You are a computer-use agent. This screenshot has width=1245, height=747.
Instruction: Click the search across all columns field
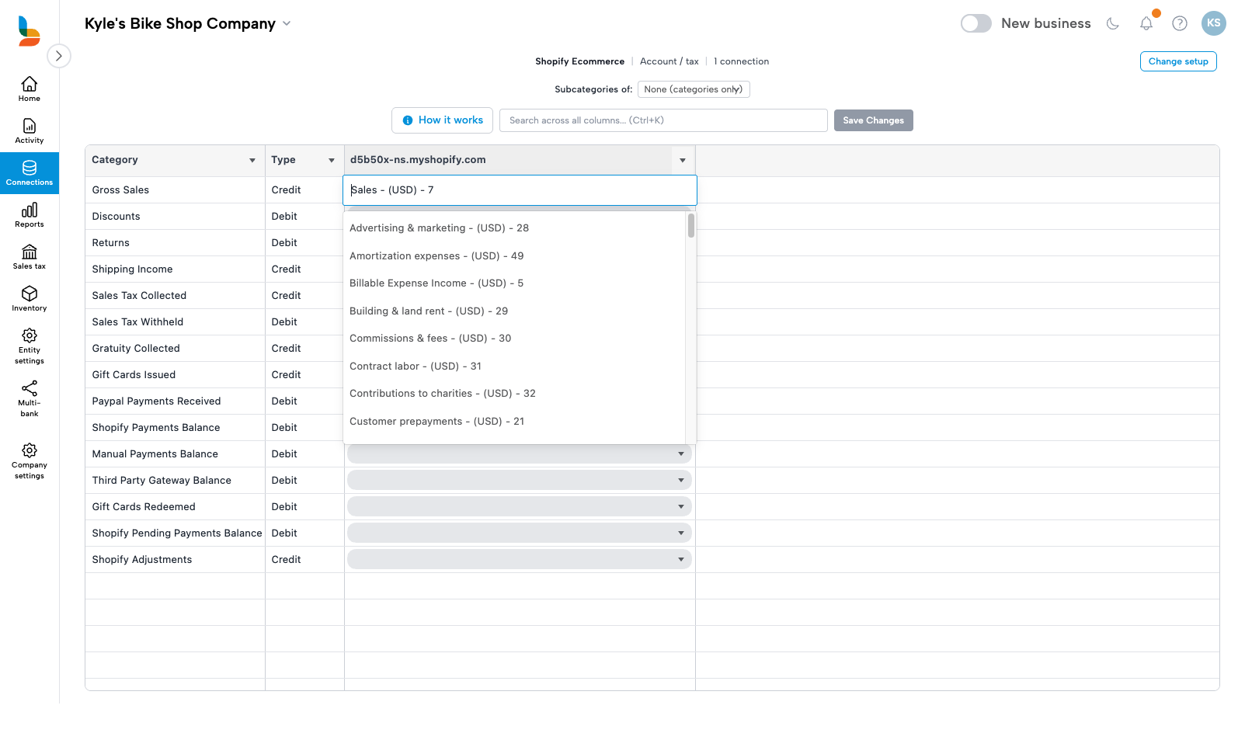point(663,120)
